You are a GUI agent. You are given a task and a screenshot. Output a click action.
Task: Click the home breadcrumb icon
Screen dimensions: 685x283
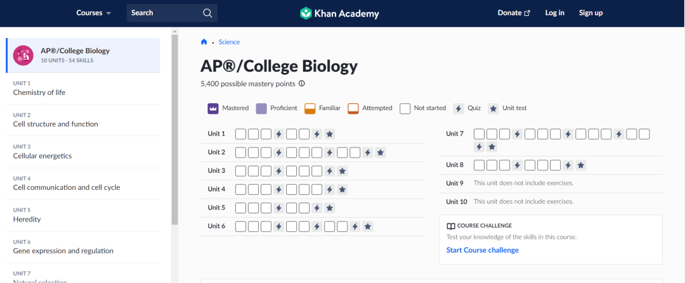pyautogui.click(x=204, y=42)
